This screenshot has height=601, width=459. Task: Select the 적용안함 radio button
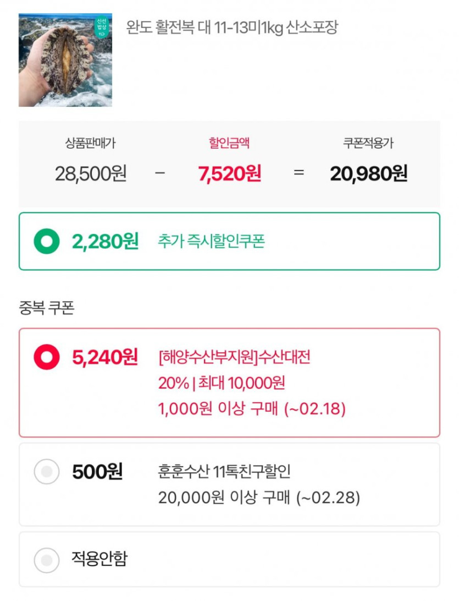(47, 560)
